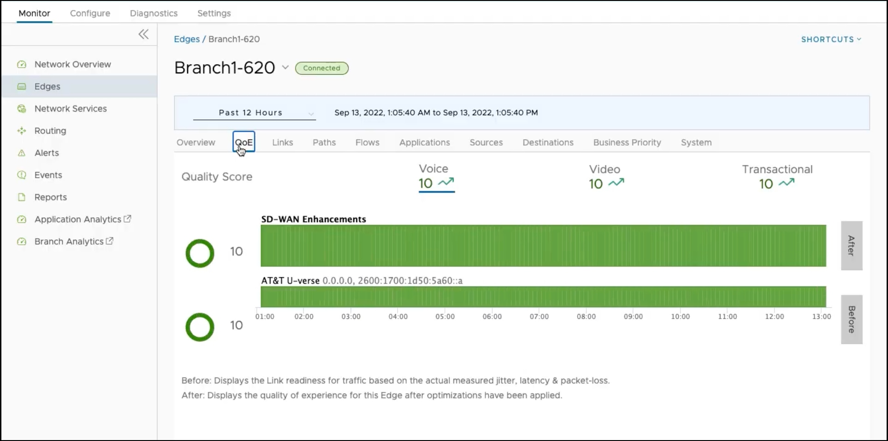This screenshot has width=888, height=441.
Task: Click the Edges sidebar icon
Action: (x=22, y=86)
